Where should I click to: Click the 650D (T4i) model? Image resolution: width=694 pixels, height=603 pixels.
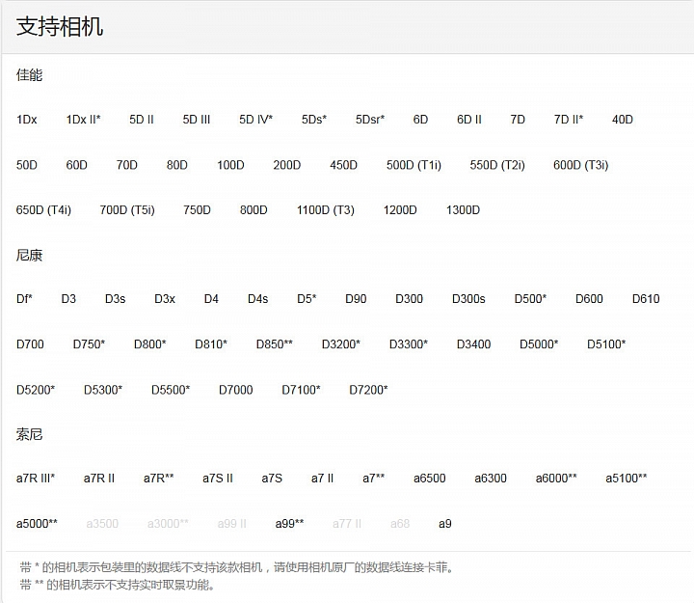pyautogui.click(x=43, y=210)
